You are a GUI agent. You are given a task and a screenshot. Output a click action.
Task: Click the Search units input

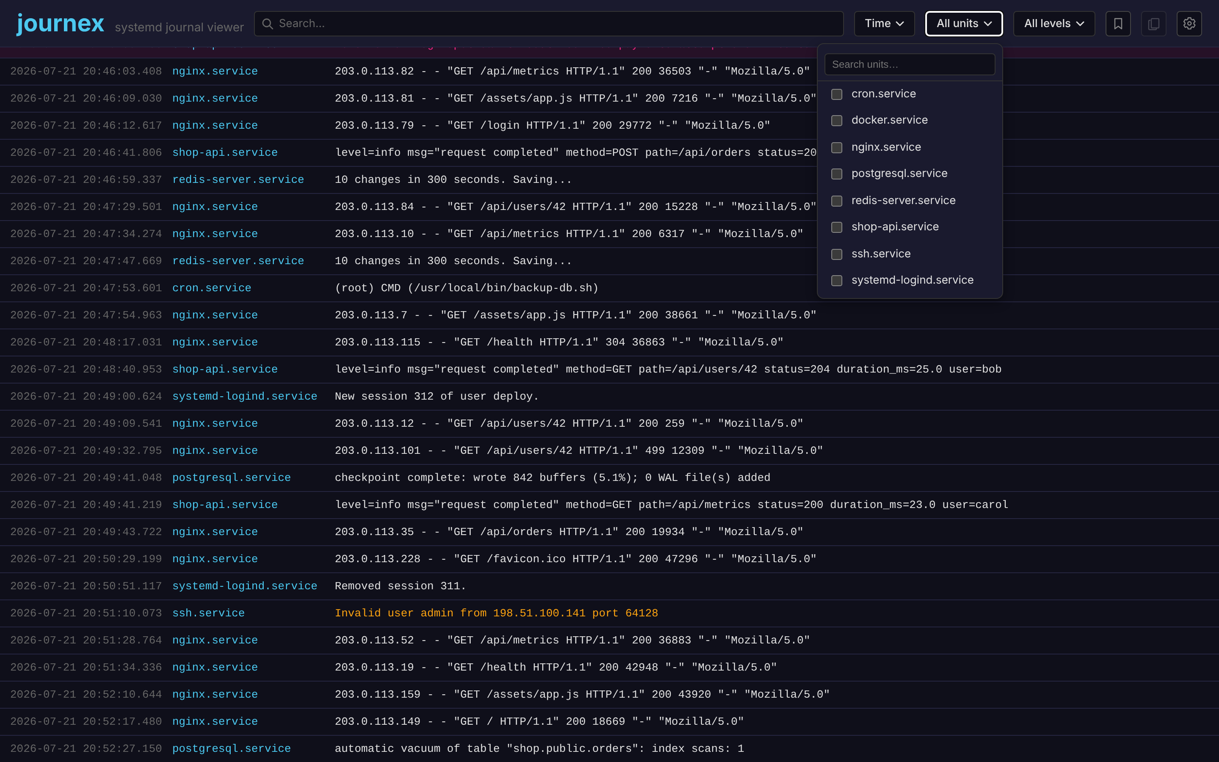click(910, 64)
